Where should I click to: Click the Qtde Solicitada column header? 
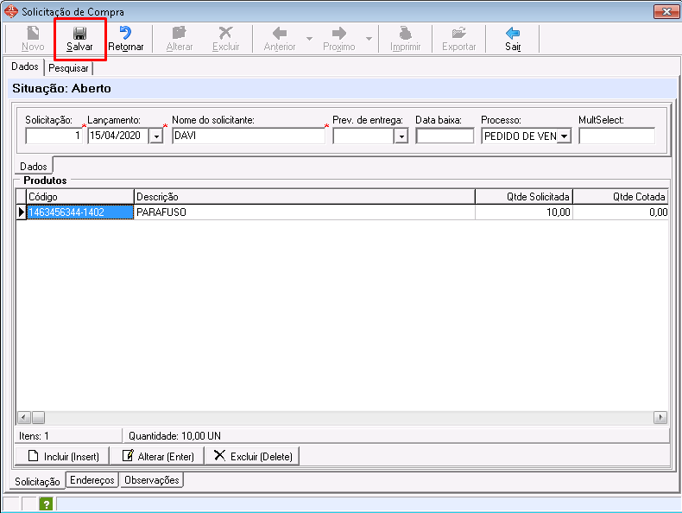[524, 197]
